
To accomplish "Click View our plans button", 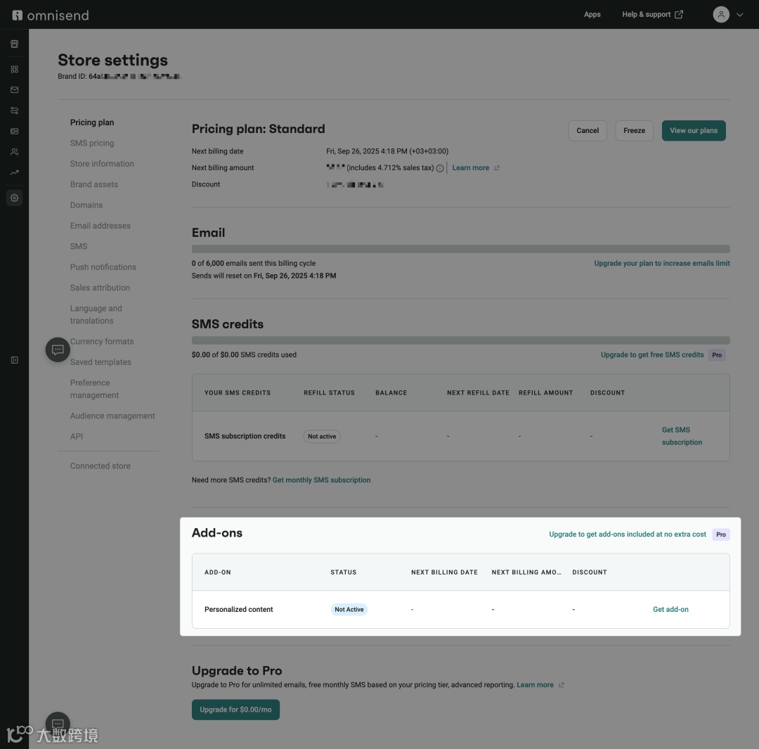I will 693,131.
